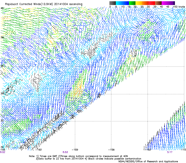The width and height of the screenshot is (186, 163).
Task: Click the 'Data buffer is 22 hrs' note line
Action: point(88,159)
